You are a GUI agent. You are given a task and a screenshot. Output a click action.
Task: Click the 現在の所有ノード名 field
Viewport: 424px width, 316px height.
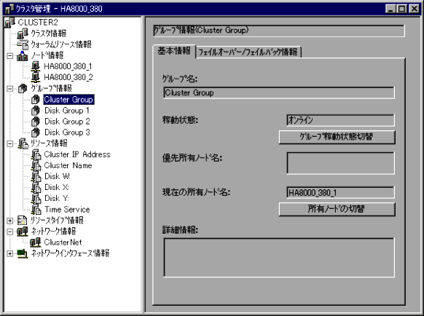(x=340, y=192)
